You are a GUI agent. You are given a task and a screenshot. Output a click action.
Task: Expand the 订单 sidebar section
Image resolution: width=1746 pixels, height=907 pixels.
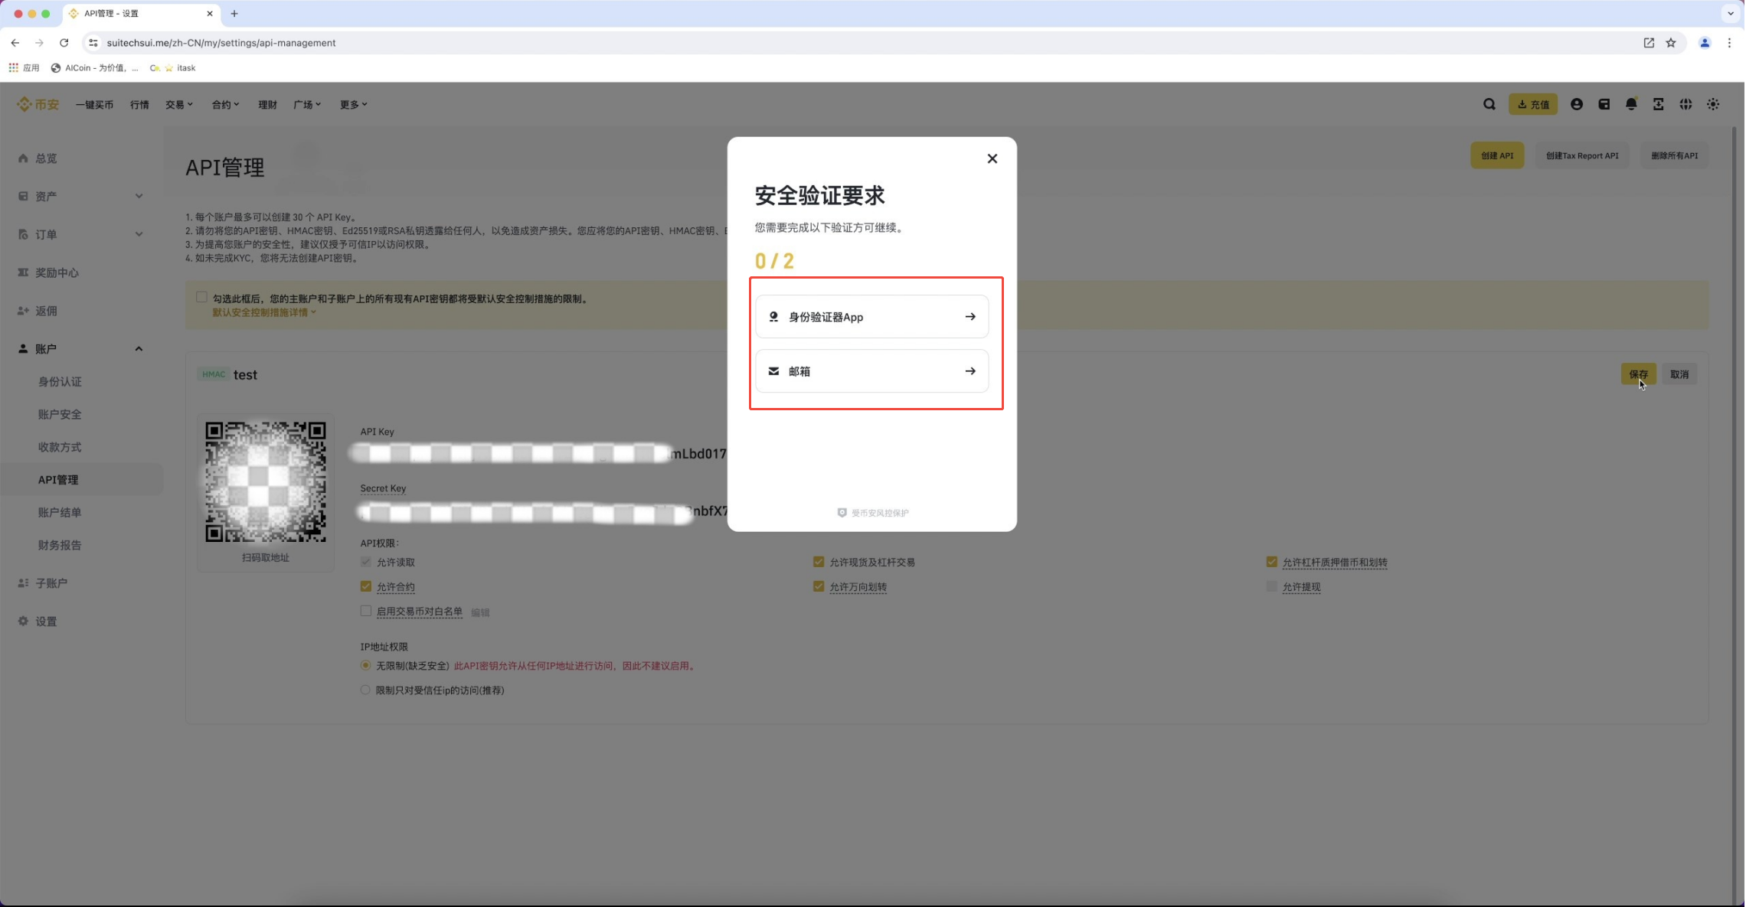(82, 235)
